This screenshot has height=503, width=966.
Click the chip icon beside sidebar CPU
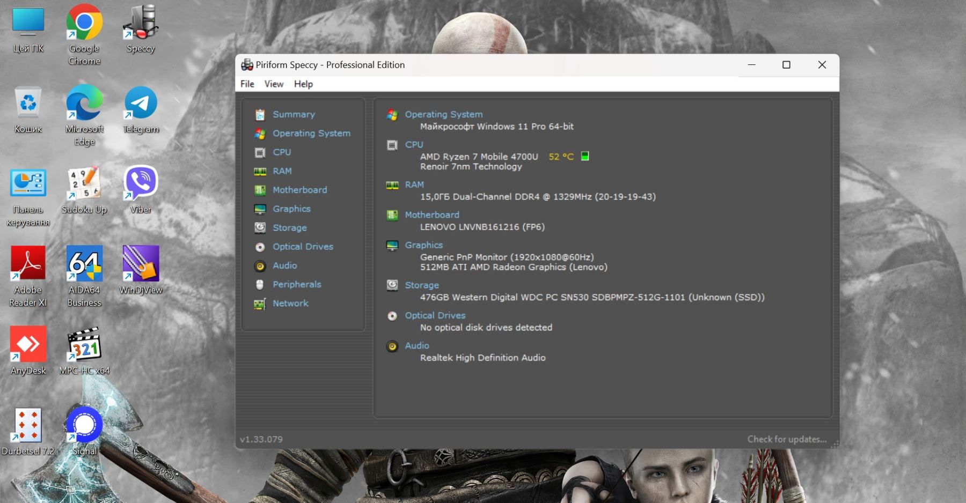click(x=260, y=152)
